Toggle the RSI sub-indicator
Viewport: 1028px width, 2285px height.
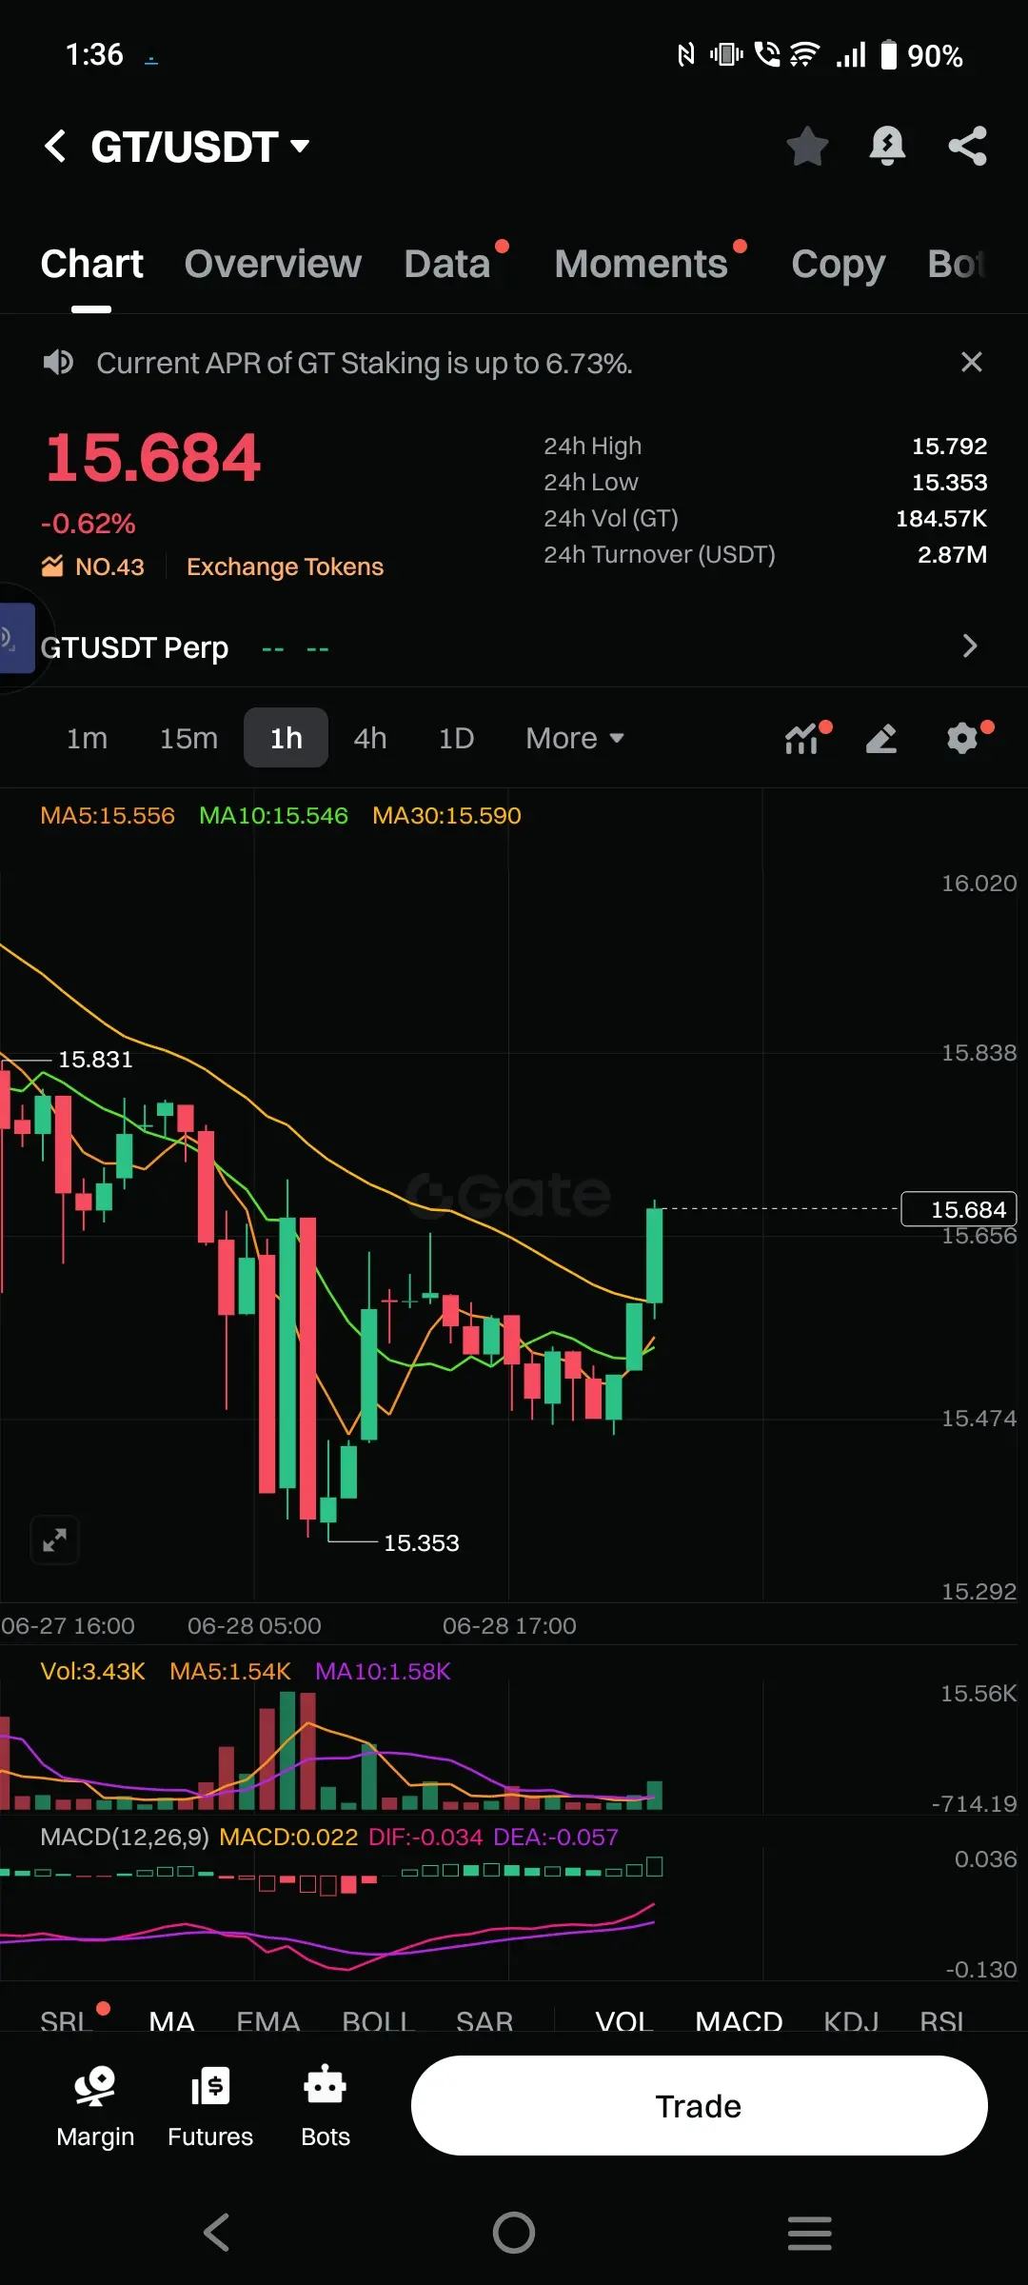point(941,2020)
